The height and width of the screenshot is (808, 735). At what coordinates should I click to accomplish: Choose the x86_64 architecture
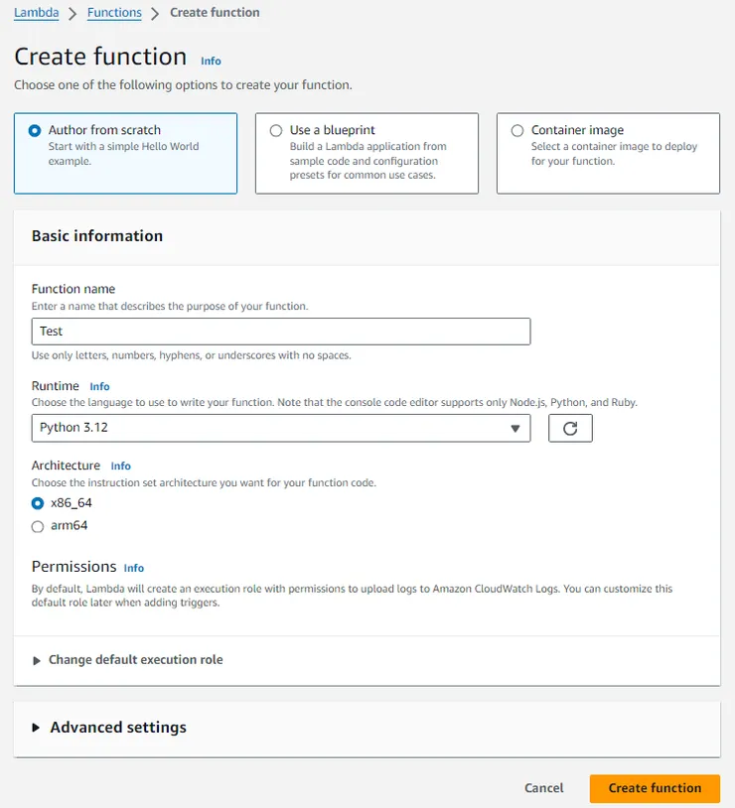click(x=38, y=503)
